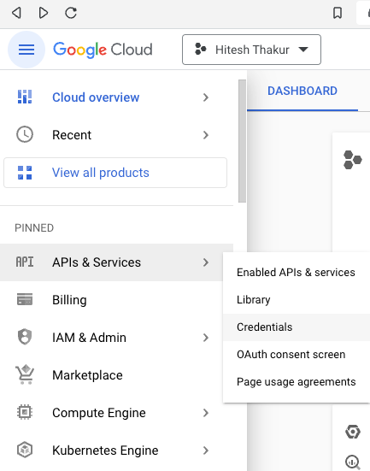Image resolution: width=370 pixels, height=471 pixels.
Task: Click the browser back arrow
Action: (16, 13)
